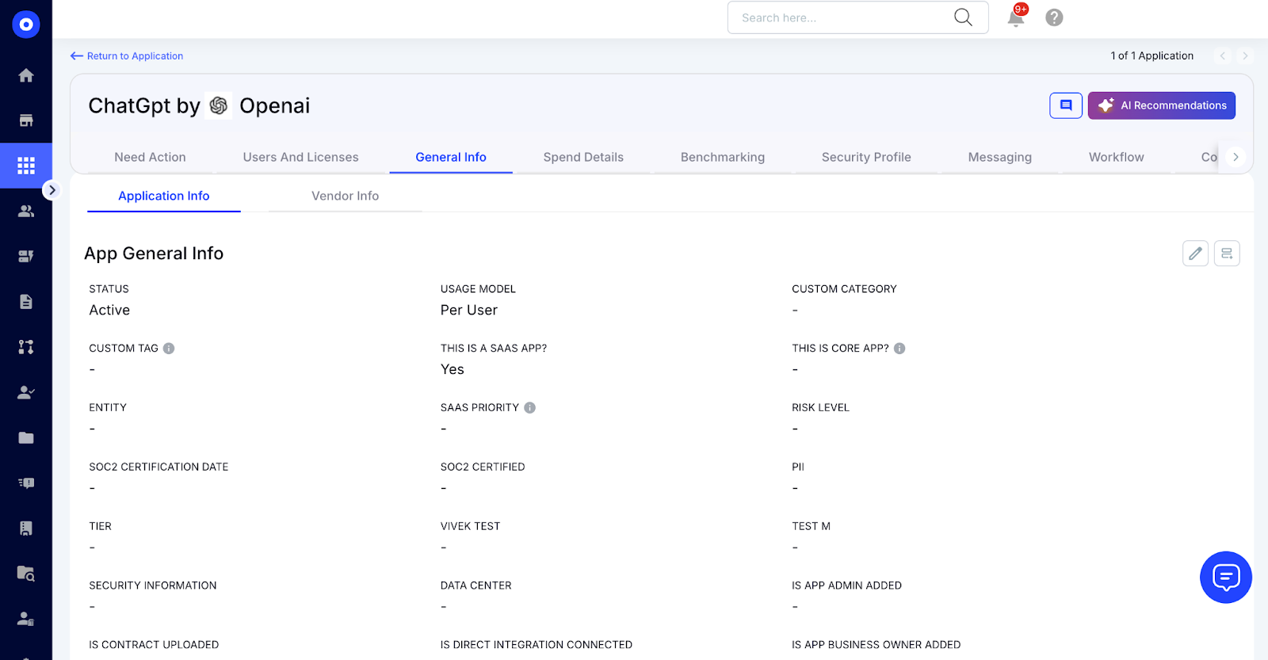Click the info icon next to SaaS Priority
The height and width of the screenshot is (660, 1268).
[x=530, y=408]
